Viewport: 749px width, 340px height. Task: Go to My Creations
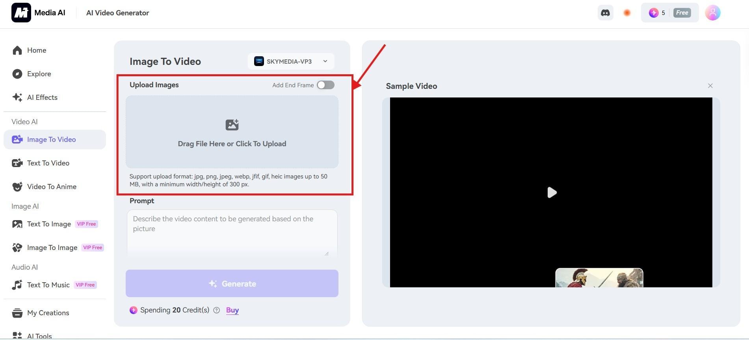[x=55, y=313]
